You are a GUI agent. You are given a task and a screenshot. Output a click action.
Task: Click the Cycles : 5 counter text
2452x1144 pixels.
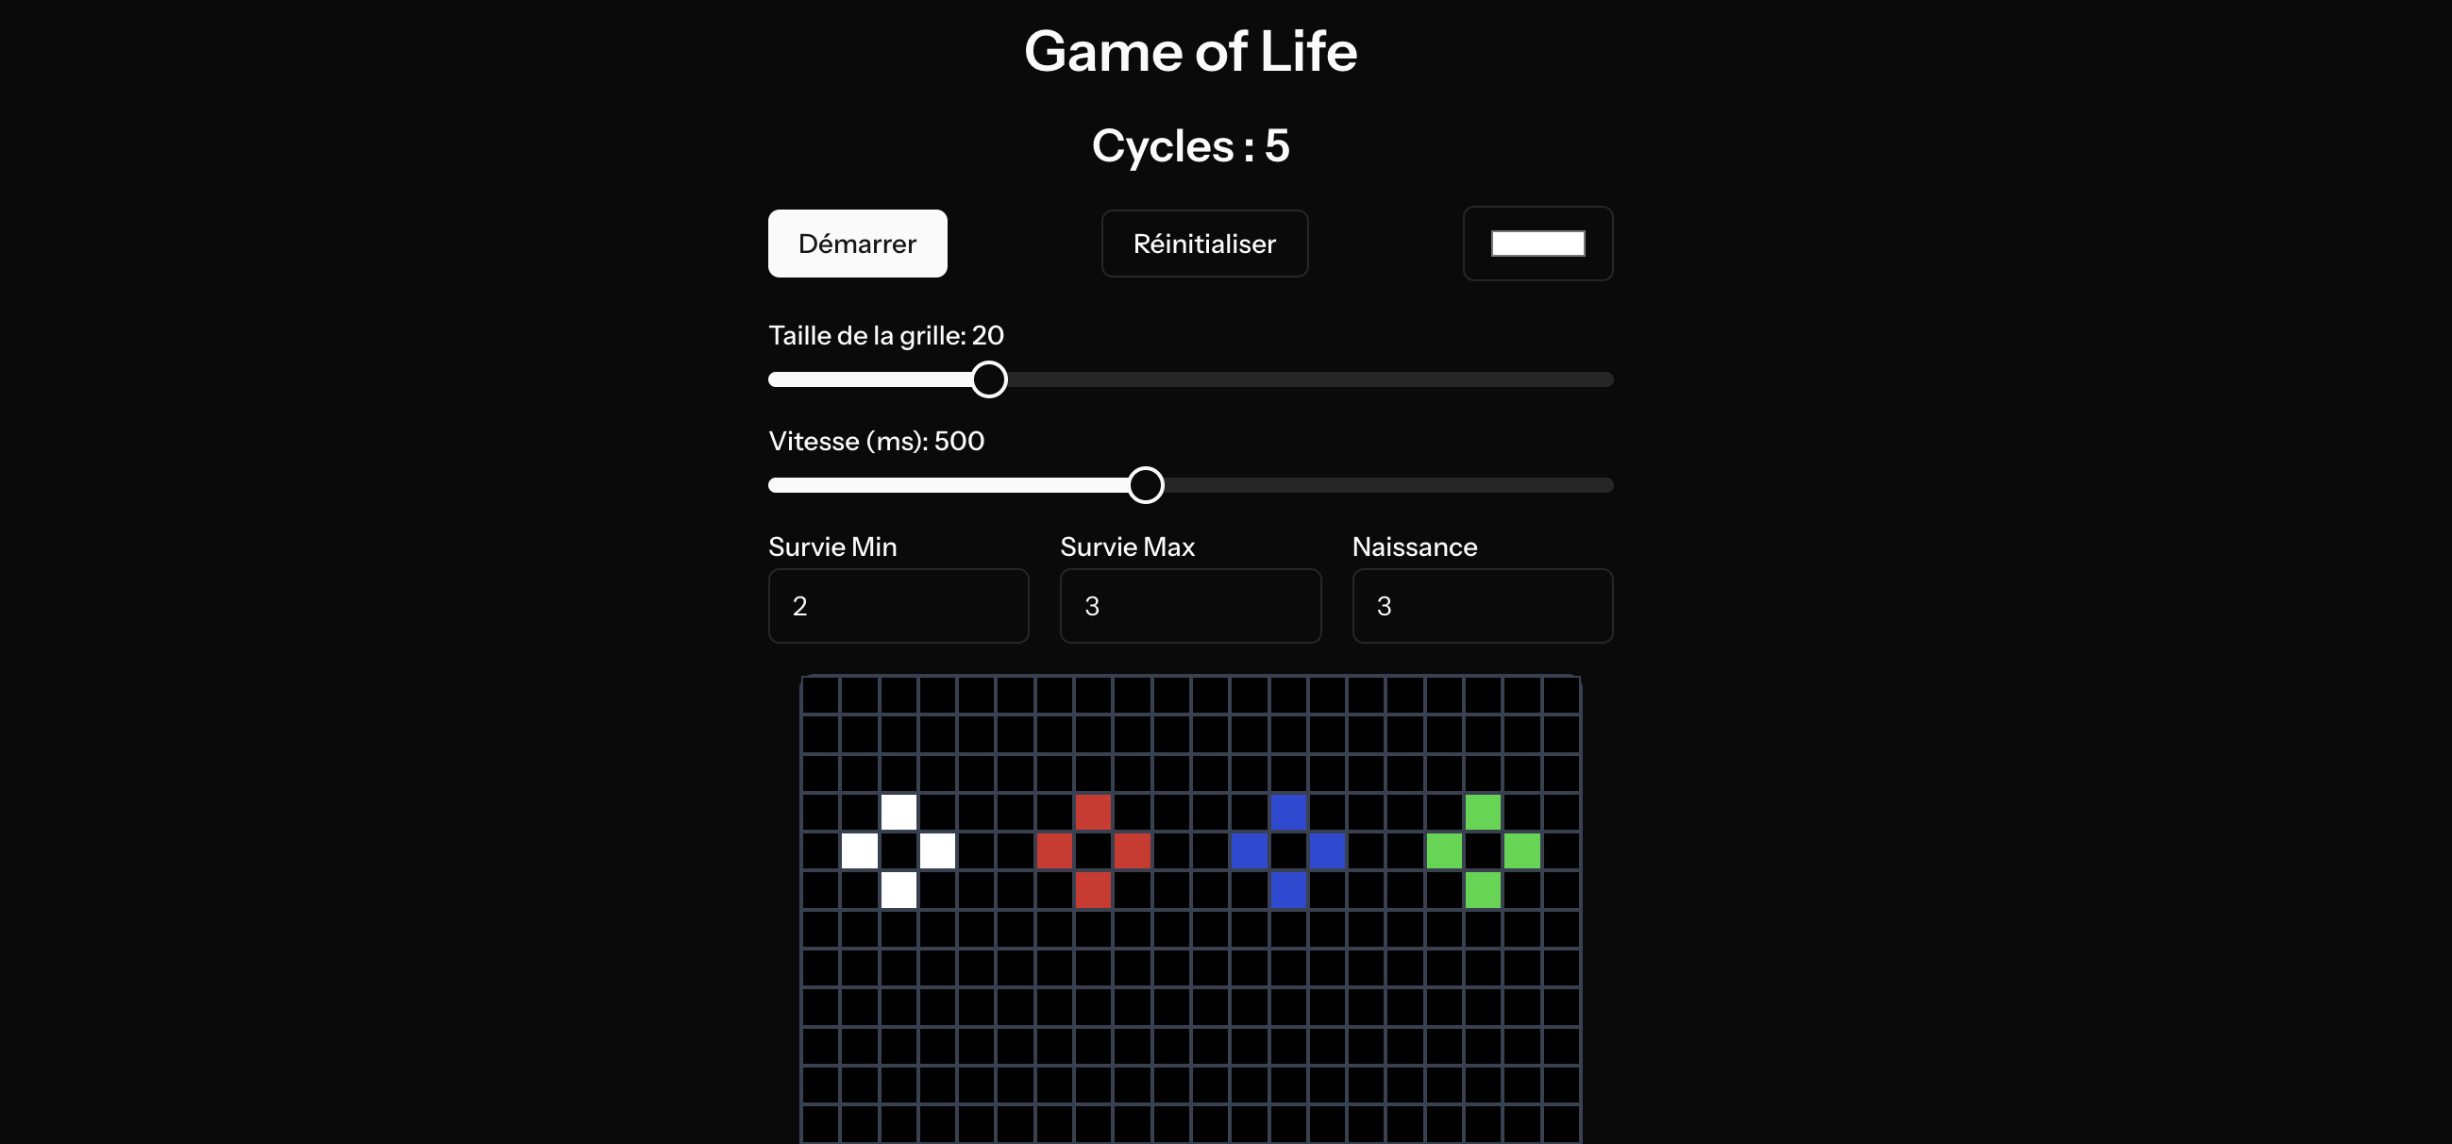[x=1191, y=144]
